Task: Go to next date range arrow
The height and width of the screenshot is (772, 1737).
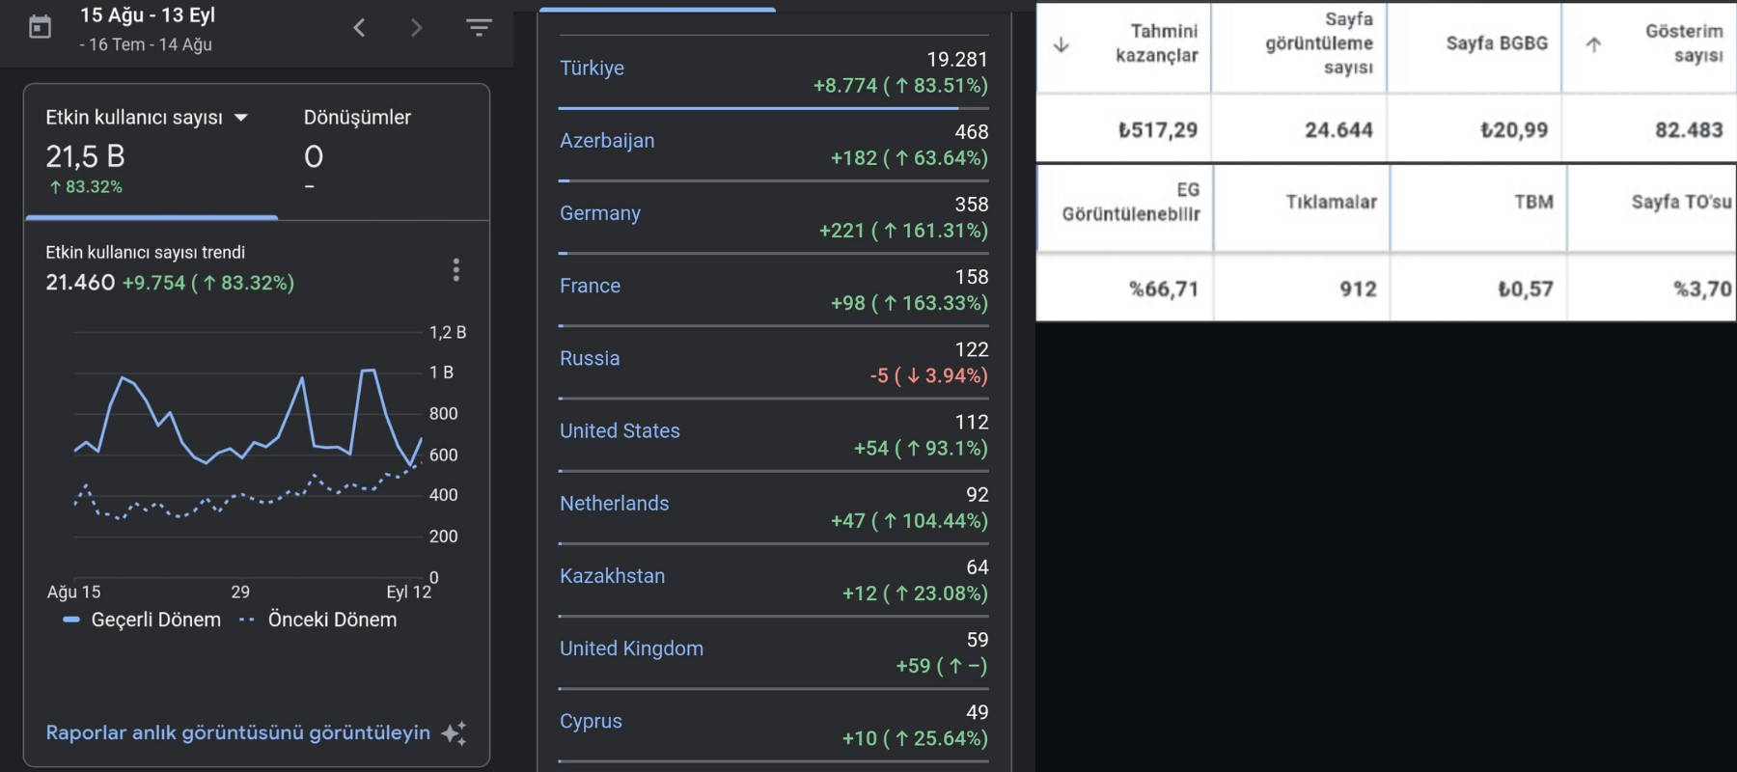Action: coord(416,28)
